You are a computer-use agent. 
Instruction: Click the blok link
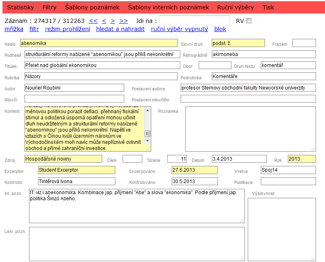(220, 29)
